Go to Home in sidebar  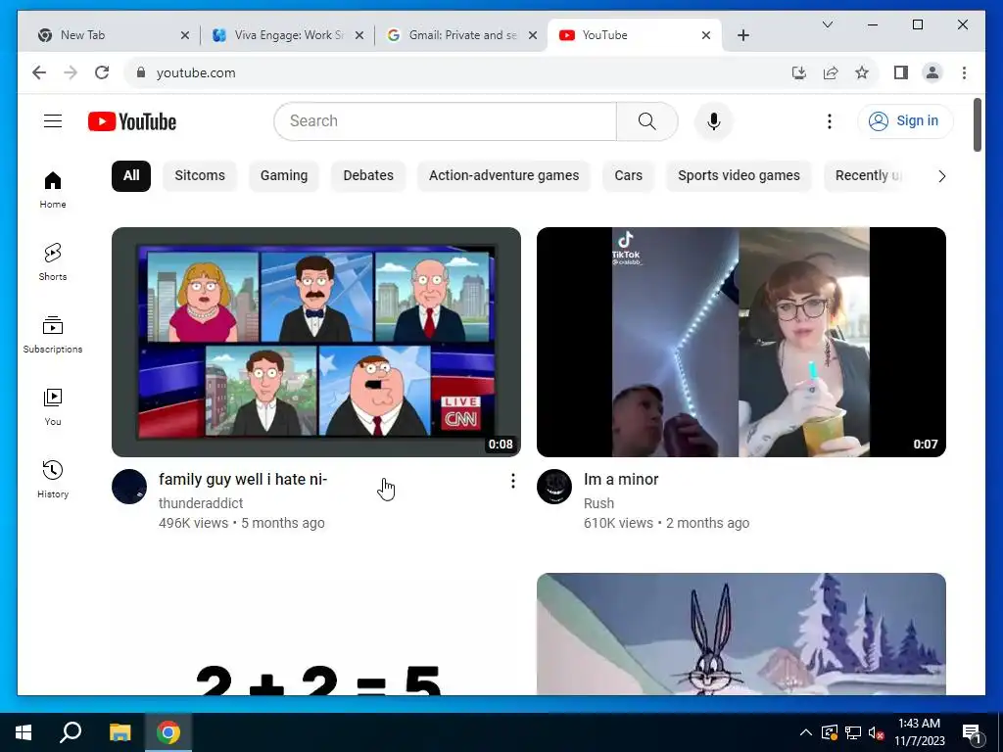[x=53, y=190]
